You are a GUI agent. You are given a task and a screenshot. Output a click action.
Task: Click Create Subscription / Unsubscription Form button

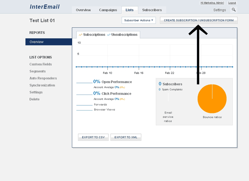(198, 20)
